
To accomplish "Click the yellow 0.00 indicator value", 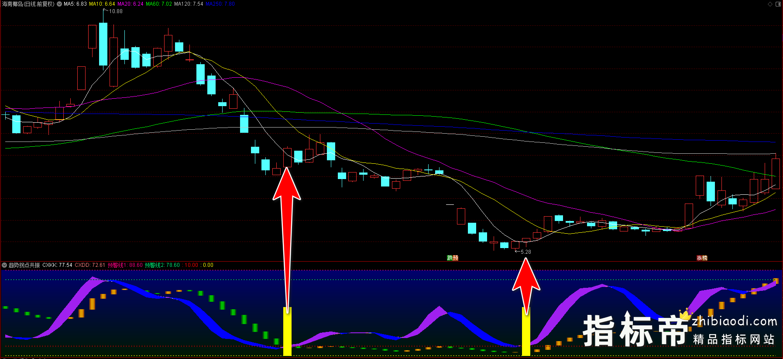I will (x=207, y=265).
